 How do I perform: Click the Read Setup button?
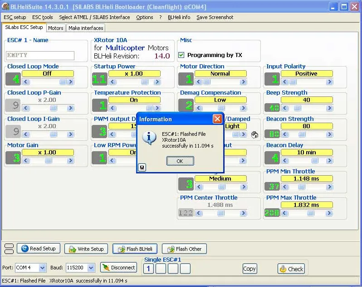(x=38, y=249)
